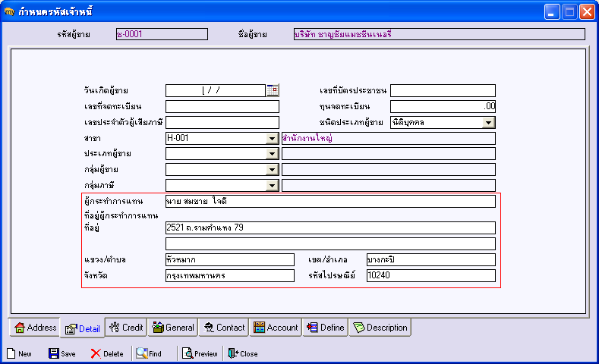Switch to the Credit tab
The height and width of the screenshot is (364, 599).
click(x=126, y=328)
